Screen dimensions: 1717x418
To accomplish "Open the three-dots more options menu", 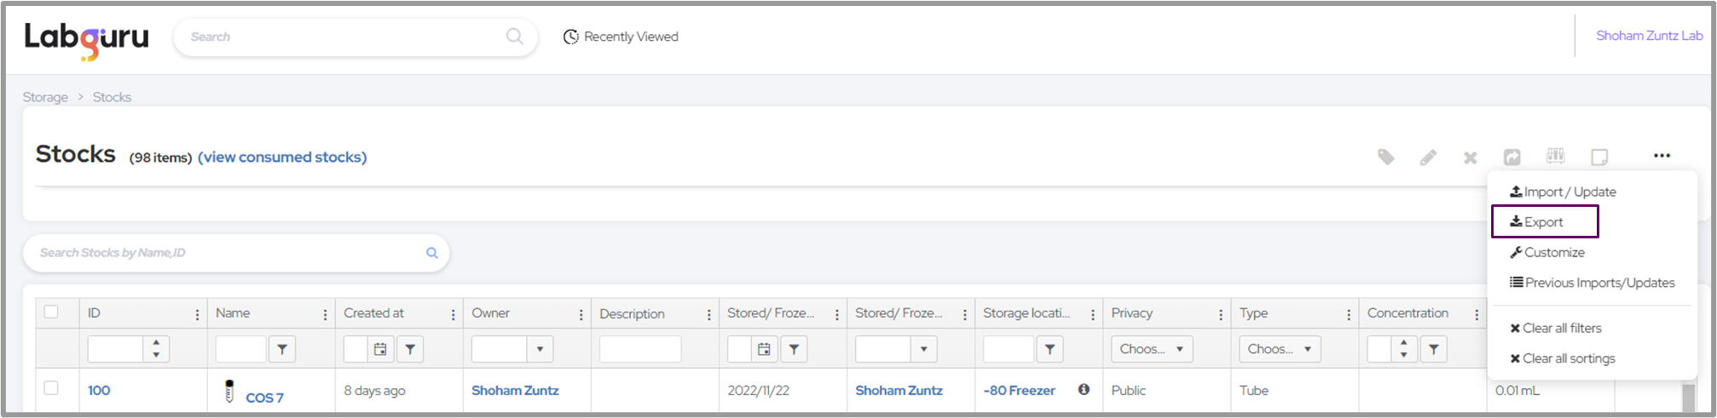I will point(1662,156).
